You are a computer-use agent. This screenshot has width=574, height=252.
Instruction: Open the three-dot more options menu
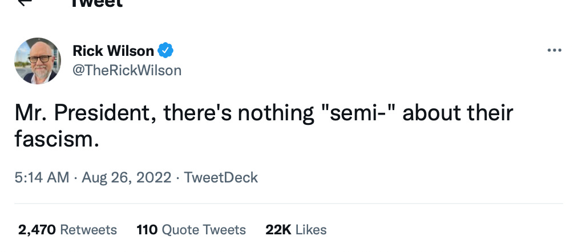[x=554, y=51]
